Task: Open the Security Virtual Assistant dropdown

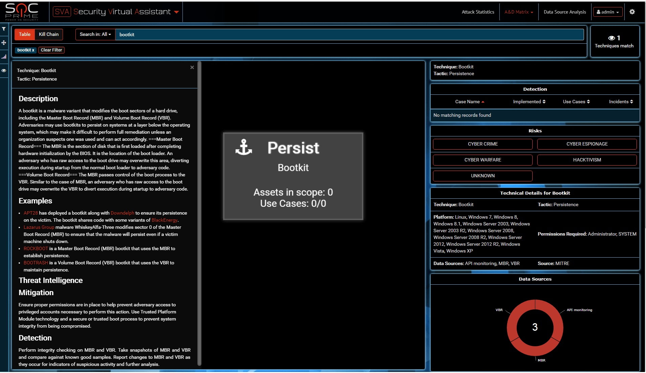Action: point(176,12)
